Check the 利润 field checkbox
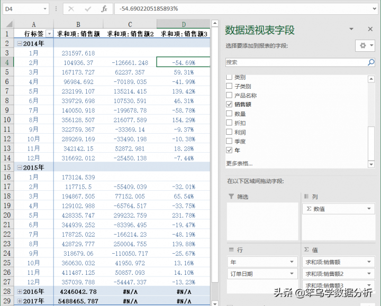The image size is (381, 306). (x=229, y=132)
